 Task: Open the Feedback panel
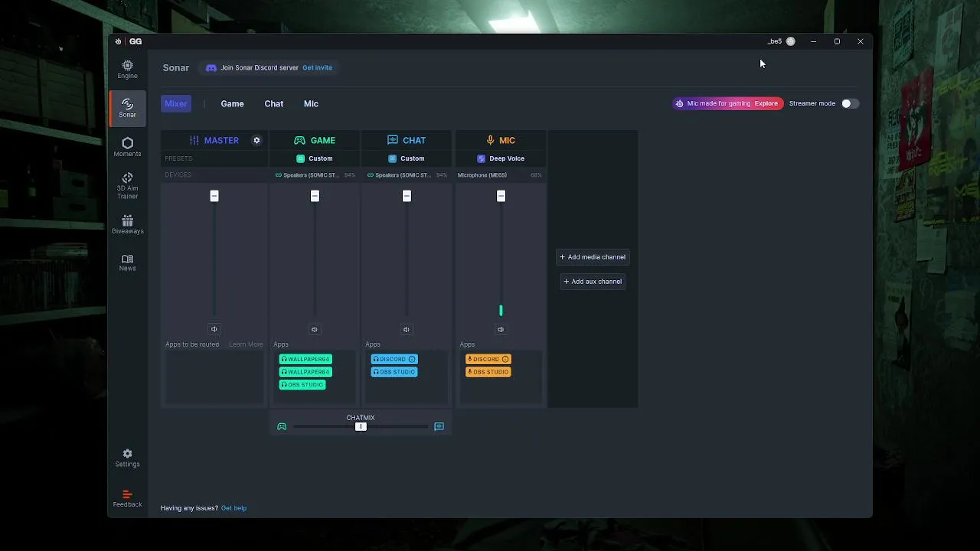click(x=127, y=499)
